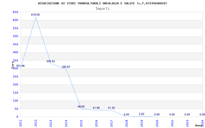Screen dimensions: 205x128
Task: Click the Euro y-axis label
Action: (13, 65)
